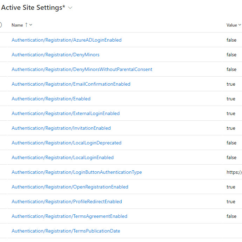Select the false value of LocalLoginEnabled row
Screen dimensions: 242x242
pos(231,157)
